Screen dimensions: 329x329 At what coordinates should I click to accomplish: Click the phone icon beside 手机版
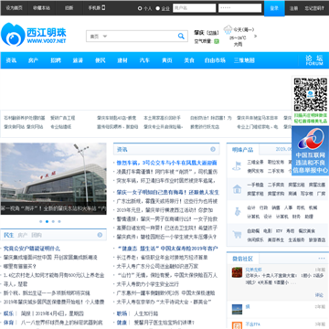coord(103,7)
